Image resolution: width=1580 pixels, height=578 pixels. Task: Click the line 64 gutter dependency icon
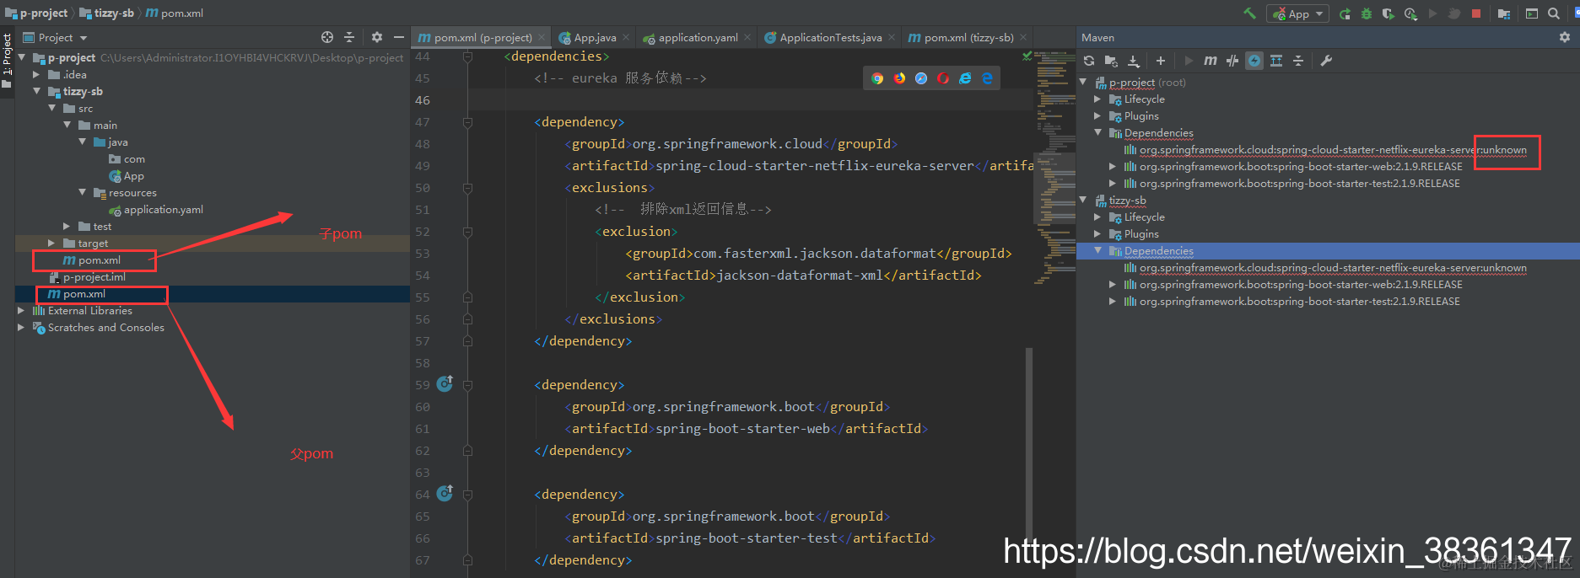(445, 493)
